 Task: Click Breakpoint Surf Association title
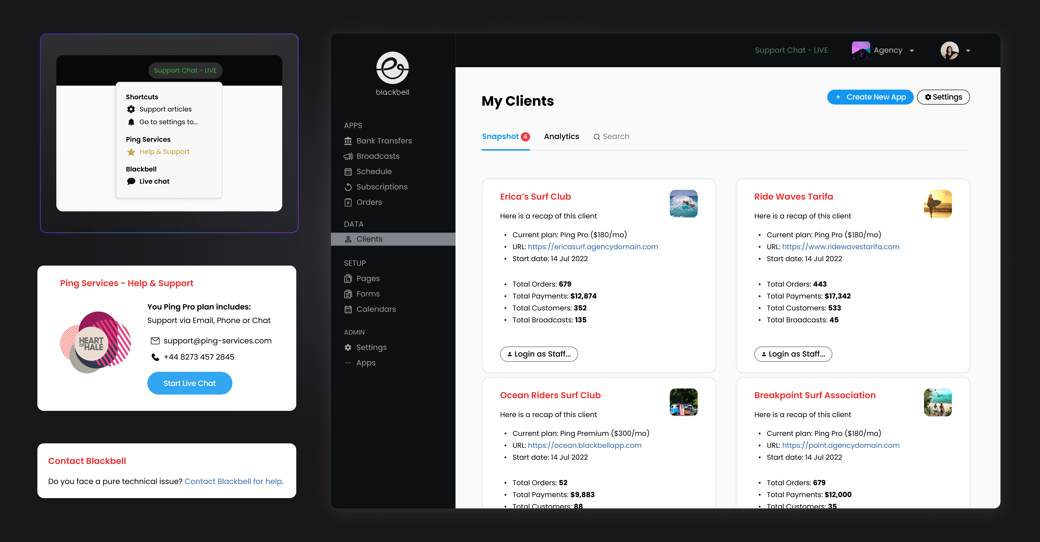815,395
